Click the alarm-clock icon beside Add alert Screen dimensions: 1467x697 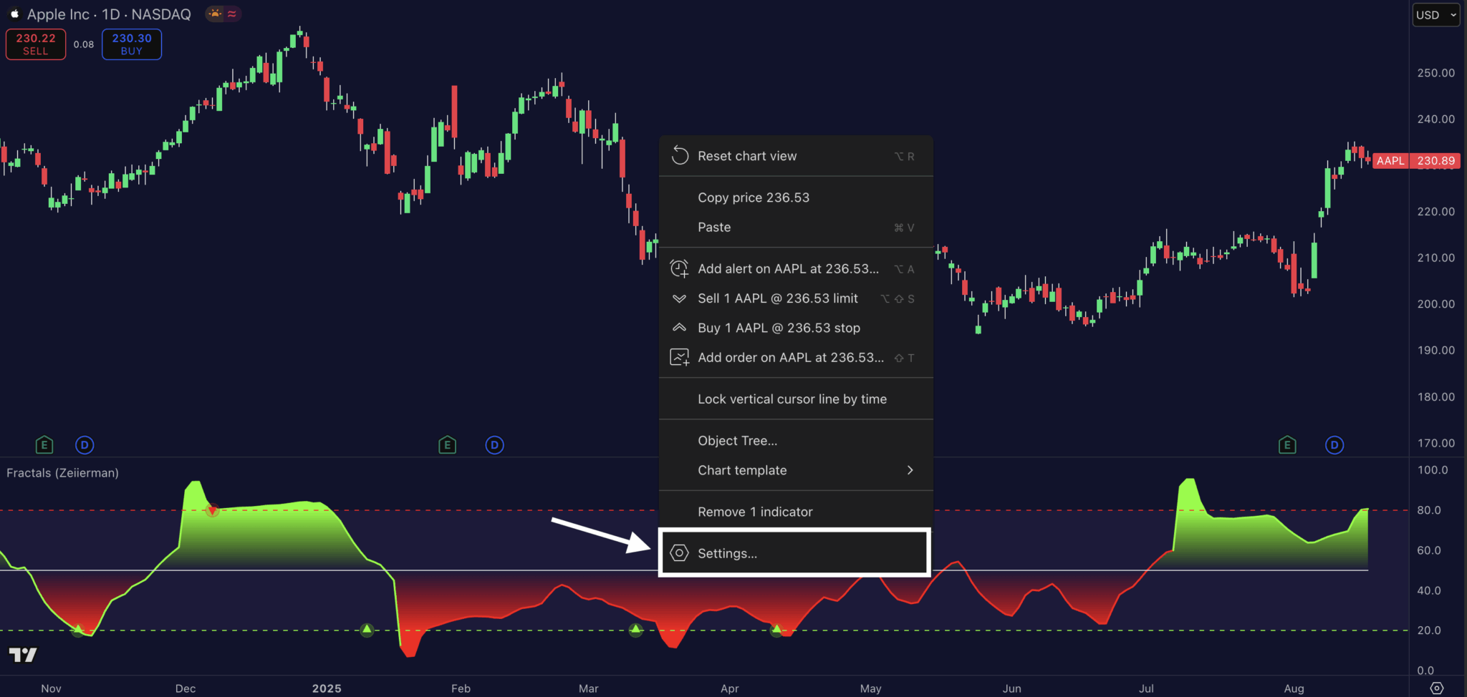pyautogui.click(x=679, y=269)
